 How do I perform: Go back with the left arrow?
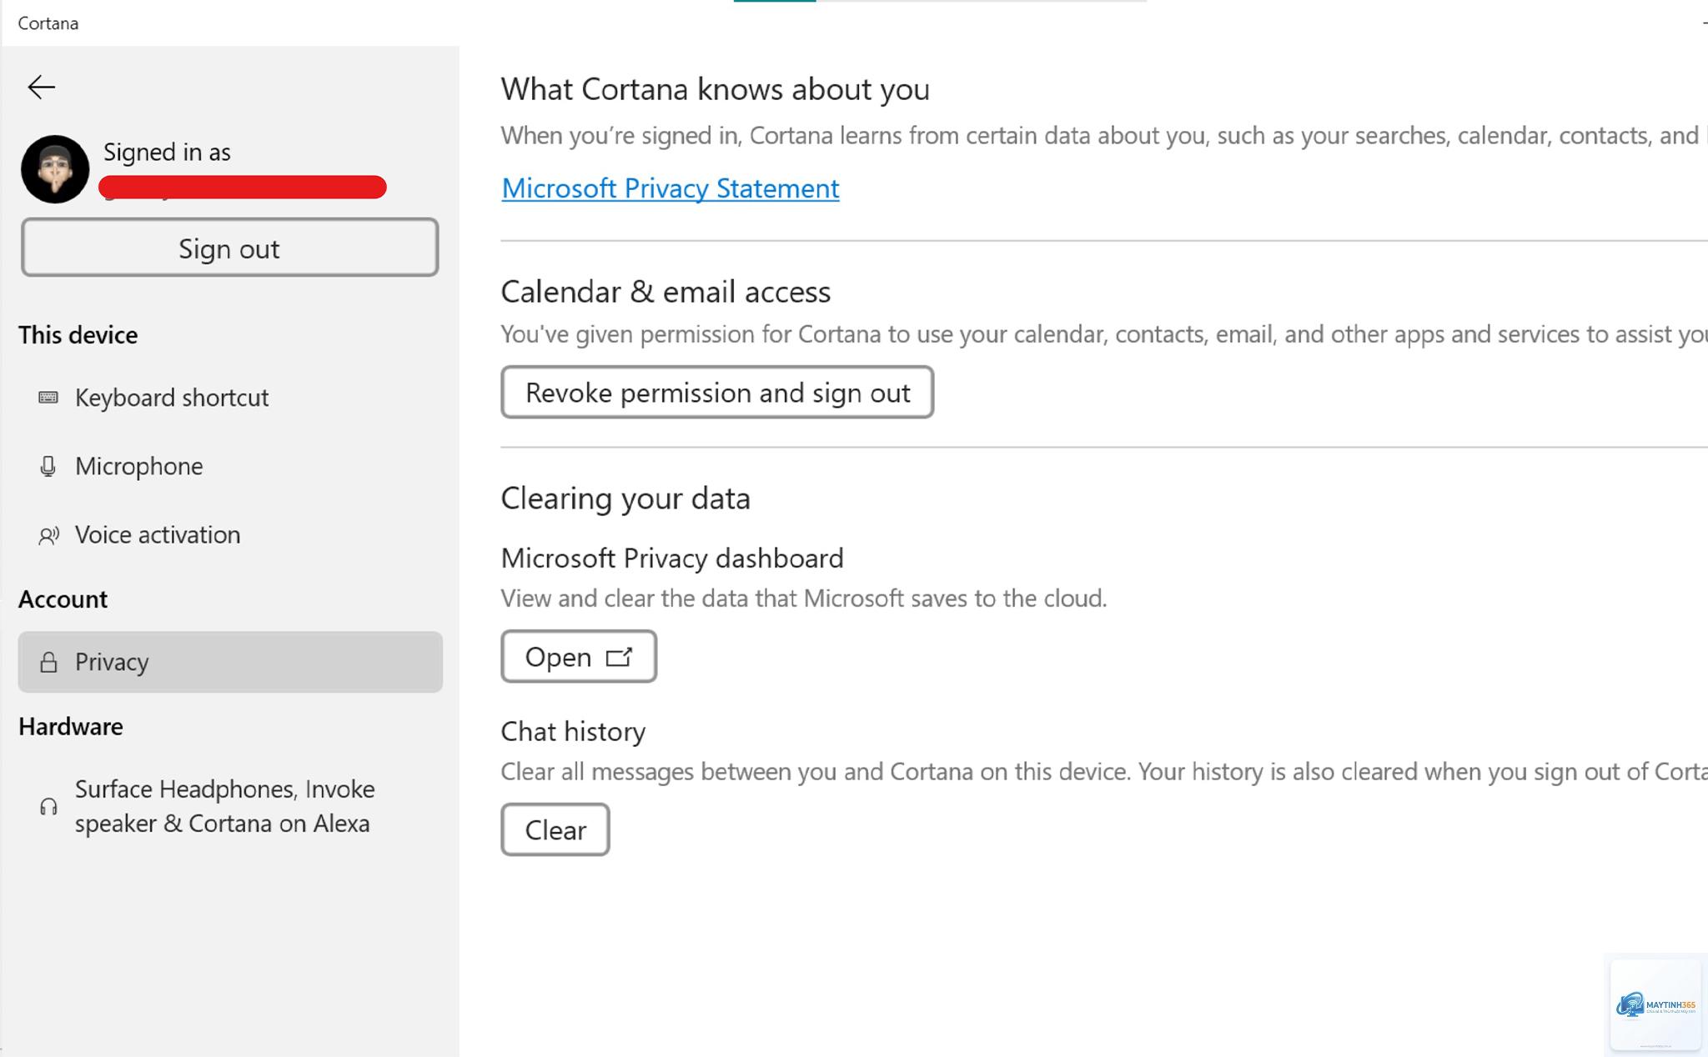pyautogui.click(x=41, y=88)
